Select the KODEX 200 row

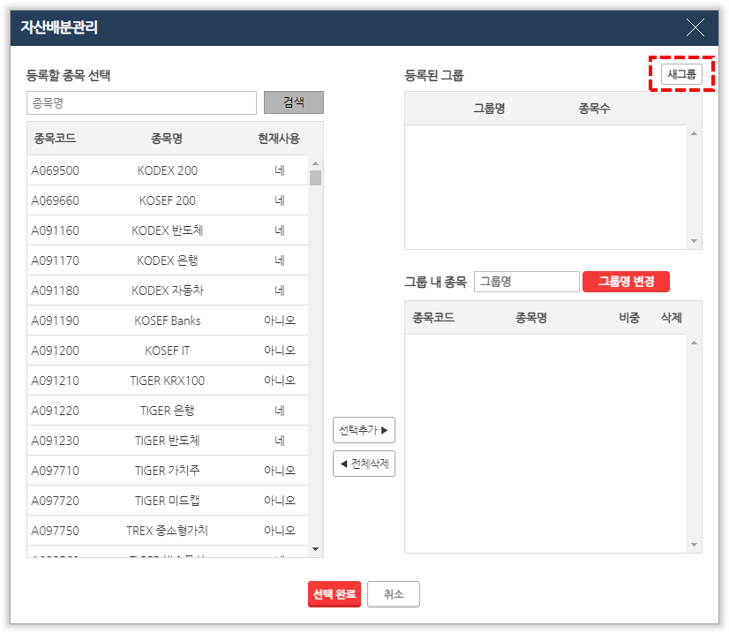pos(168,170)
